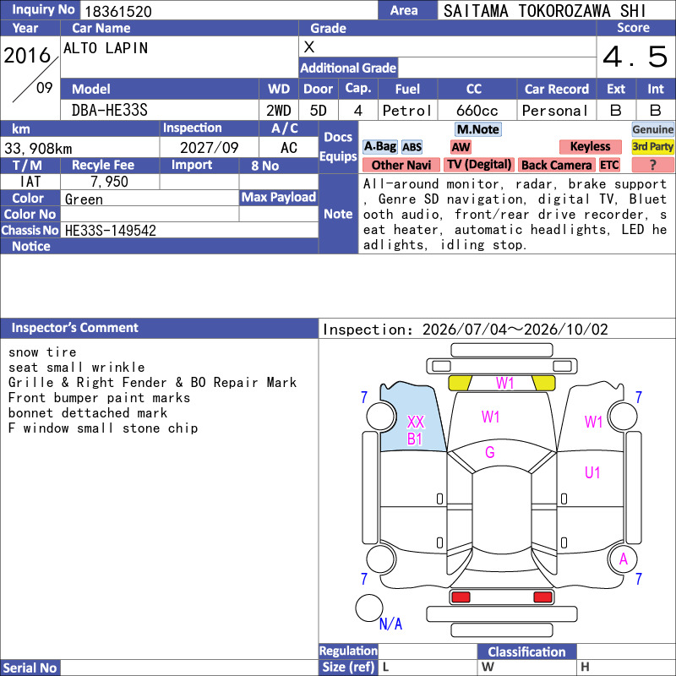The height and width of the screenshot is (676, 676).
Task: Click the 'Front bumper paint marks' comment
Action: click(99, 397)
